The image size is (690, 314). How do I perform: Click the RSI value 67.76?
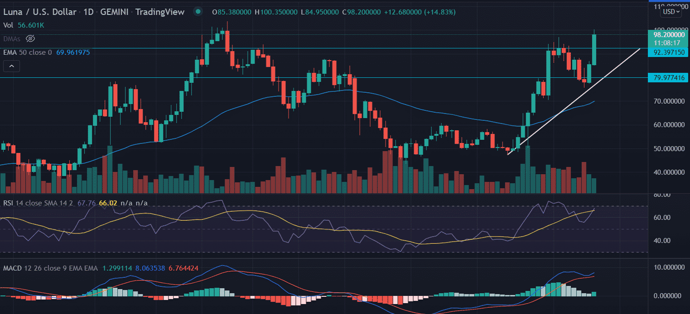(x=87, y=204)
